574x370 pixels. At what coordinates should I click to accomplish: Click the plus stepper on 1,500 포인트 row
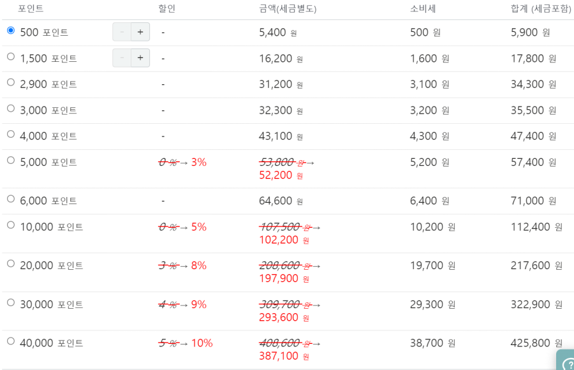point(139,57)
